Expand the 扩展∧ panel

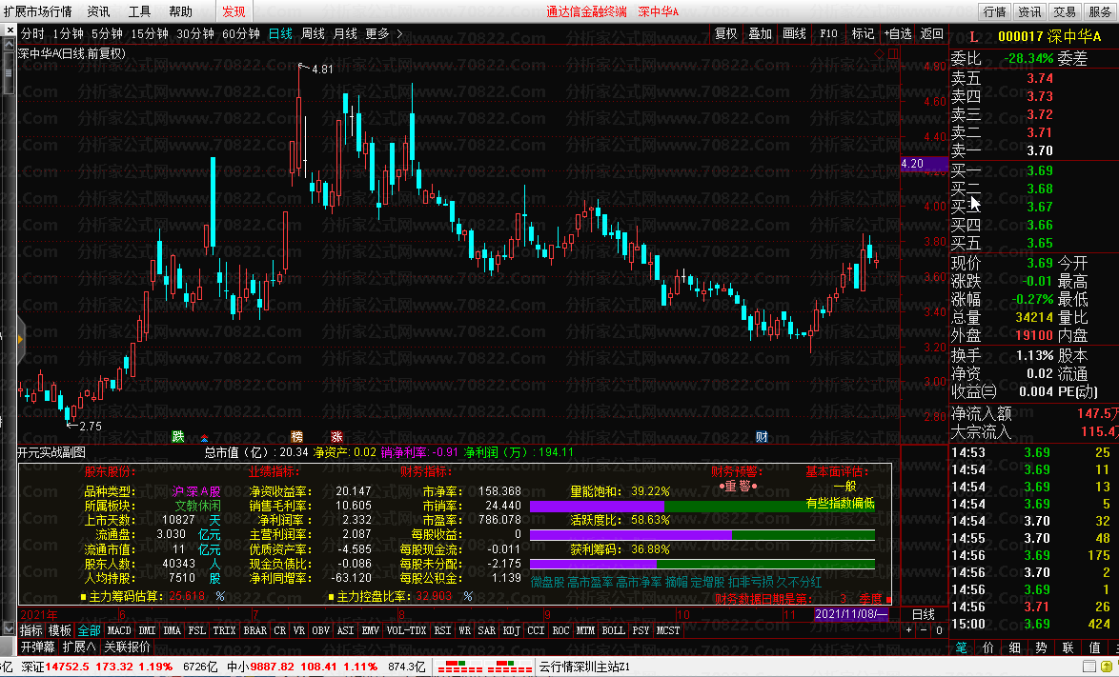78,647
